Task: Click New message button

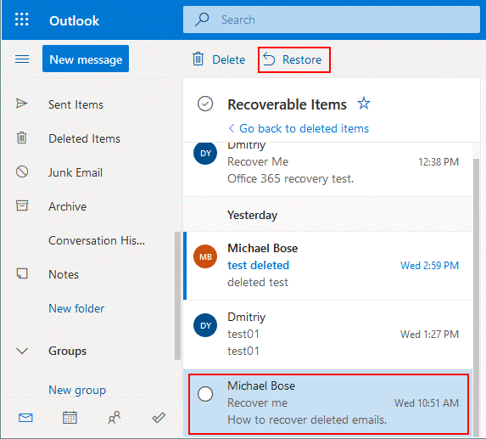Action: 86,59
